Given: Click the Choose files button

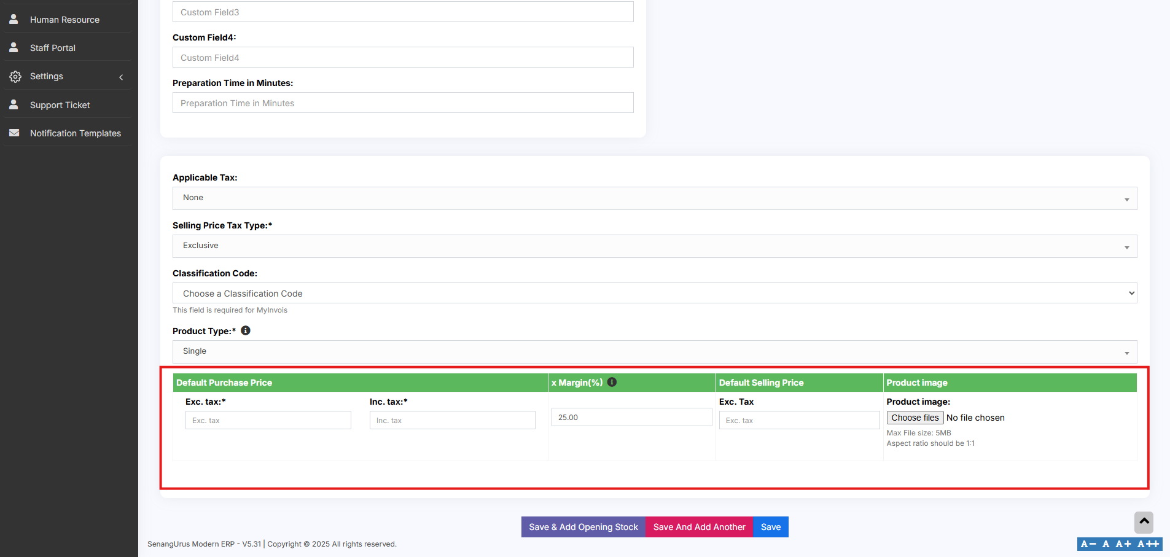Looking at the screenshot, I should coord(915,418).
